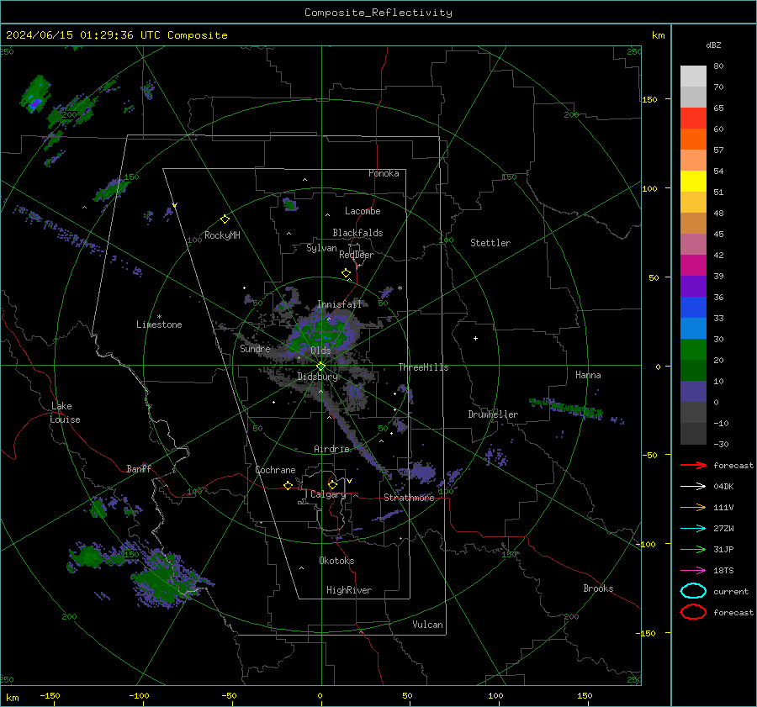Click the Limestone label
The width and height of the screenshot is (757, 707).
point(159,324)
